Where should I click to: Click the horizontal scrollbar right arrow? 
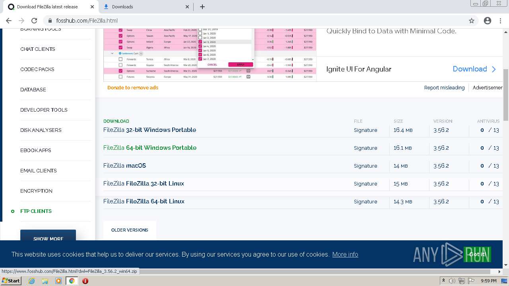pos(500,272)
